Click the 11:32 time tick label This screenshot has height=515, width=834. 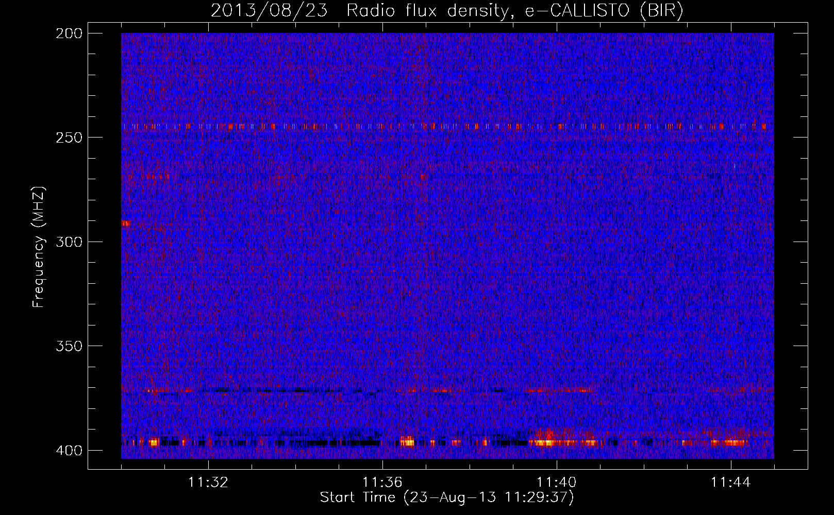coord(208,483)
